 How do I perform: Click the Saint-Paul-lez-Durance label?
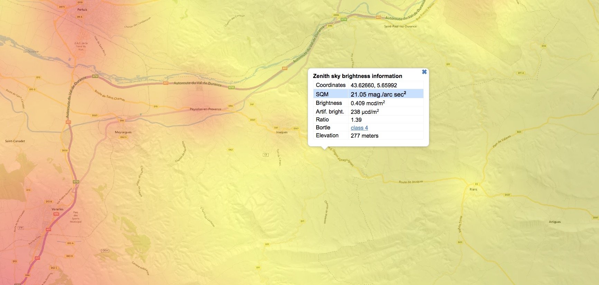400,26
